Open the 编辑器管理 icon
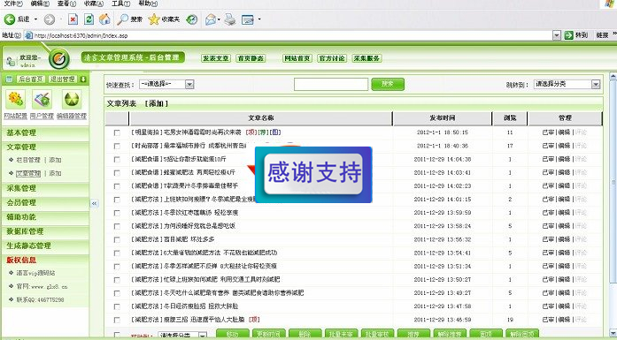This screenshot has height=340, width=617. 72,99
